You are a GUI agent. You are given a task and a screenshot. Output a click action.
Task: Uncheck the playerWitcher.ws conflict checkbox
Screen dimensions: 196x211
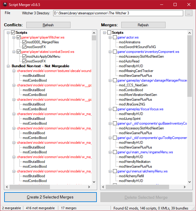coord(19,37)
